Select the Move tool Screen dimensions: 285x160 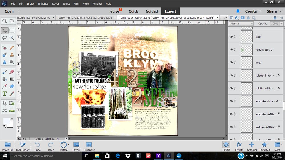coord(5,31)
